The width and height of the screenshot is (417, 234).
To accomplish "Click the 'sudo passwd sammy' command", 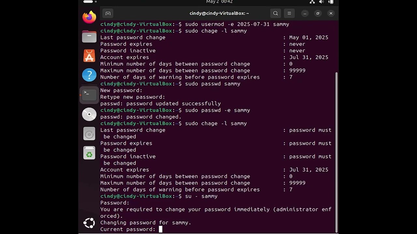I will tap(213, 84).
